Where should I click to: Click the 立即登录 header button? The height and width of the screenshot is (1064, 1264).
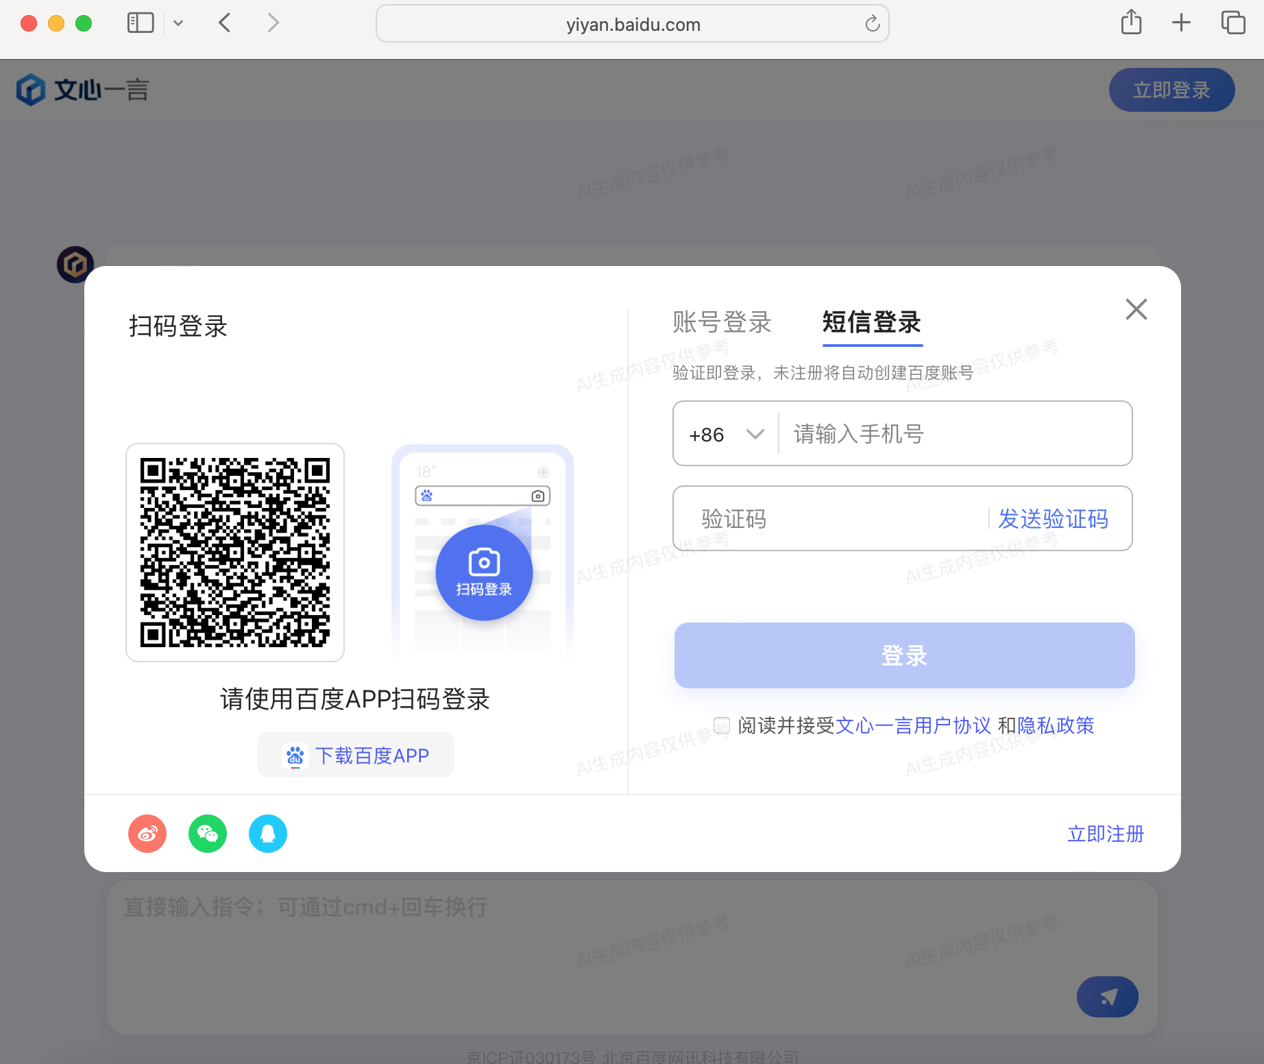point(1171,90)
